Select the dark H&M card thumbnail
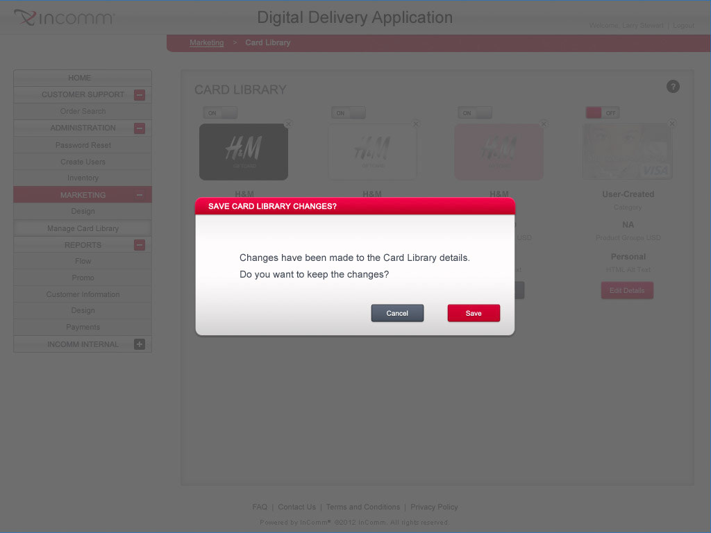 tap(244, 152)
